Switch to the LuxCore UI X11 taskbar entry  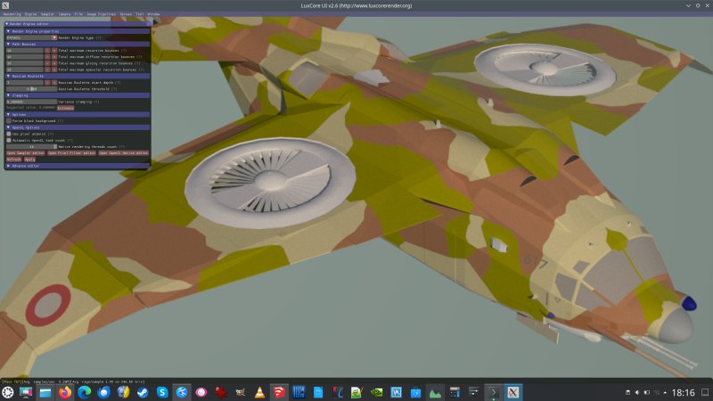(x=513, y=392)
